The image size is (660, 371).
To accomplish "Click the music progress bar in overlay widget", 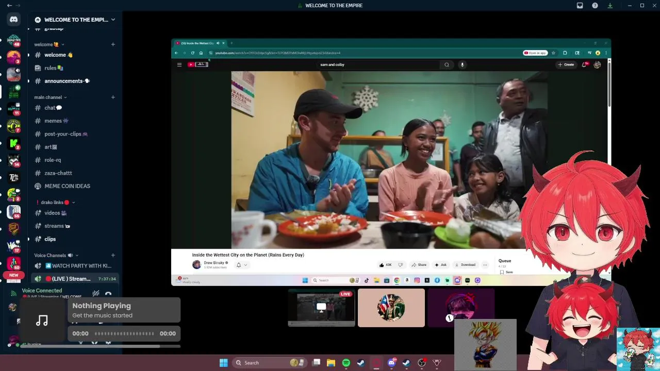I will 124,333.
